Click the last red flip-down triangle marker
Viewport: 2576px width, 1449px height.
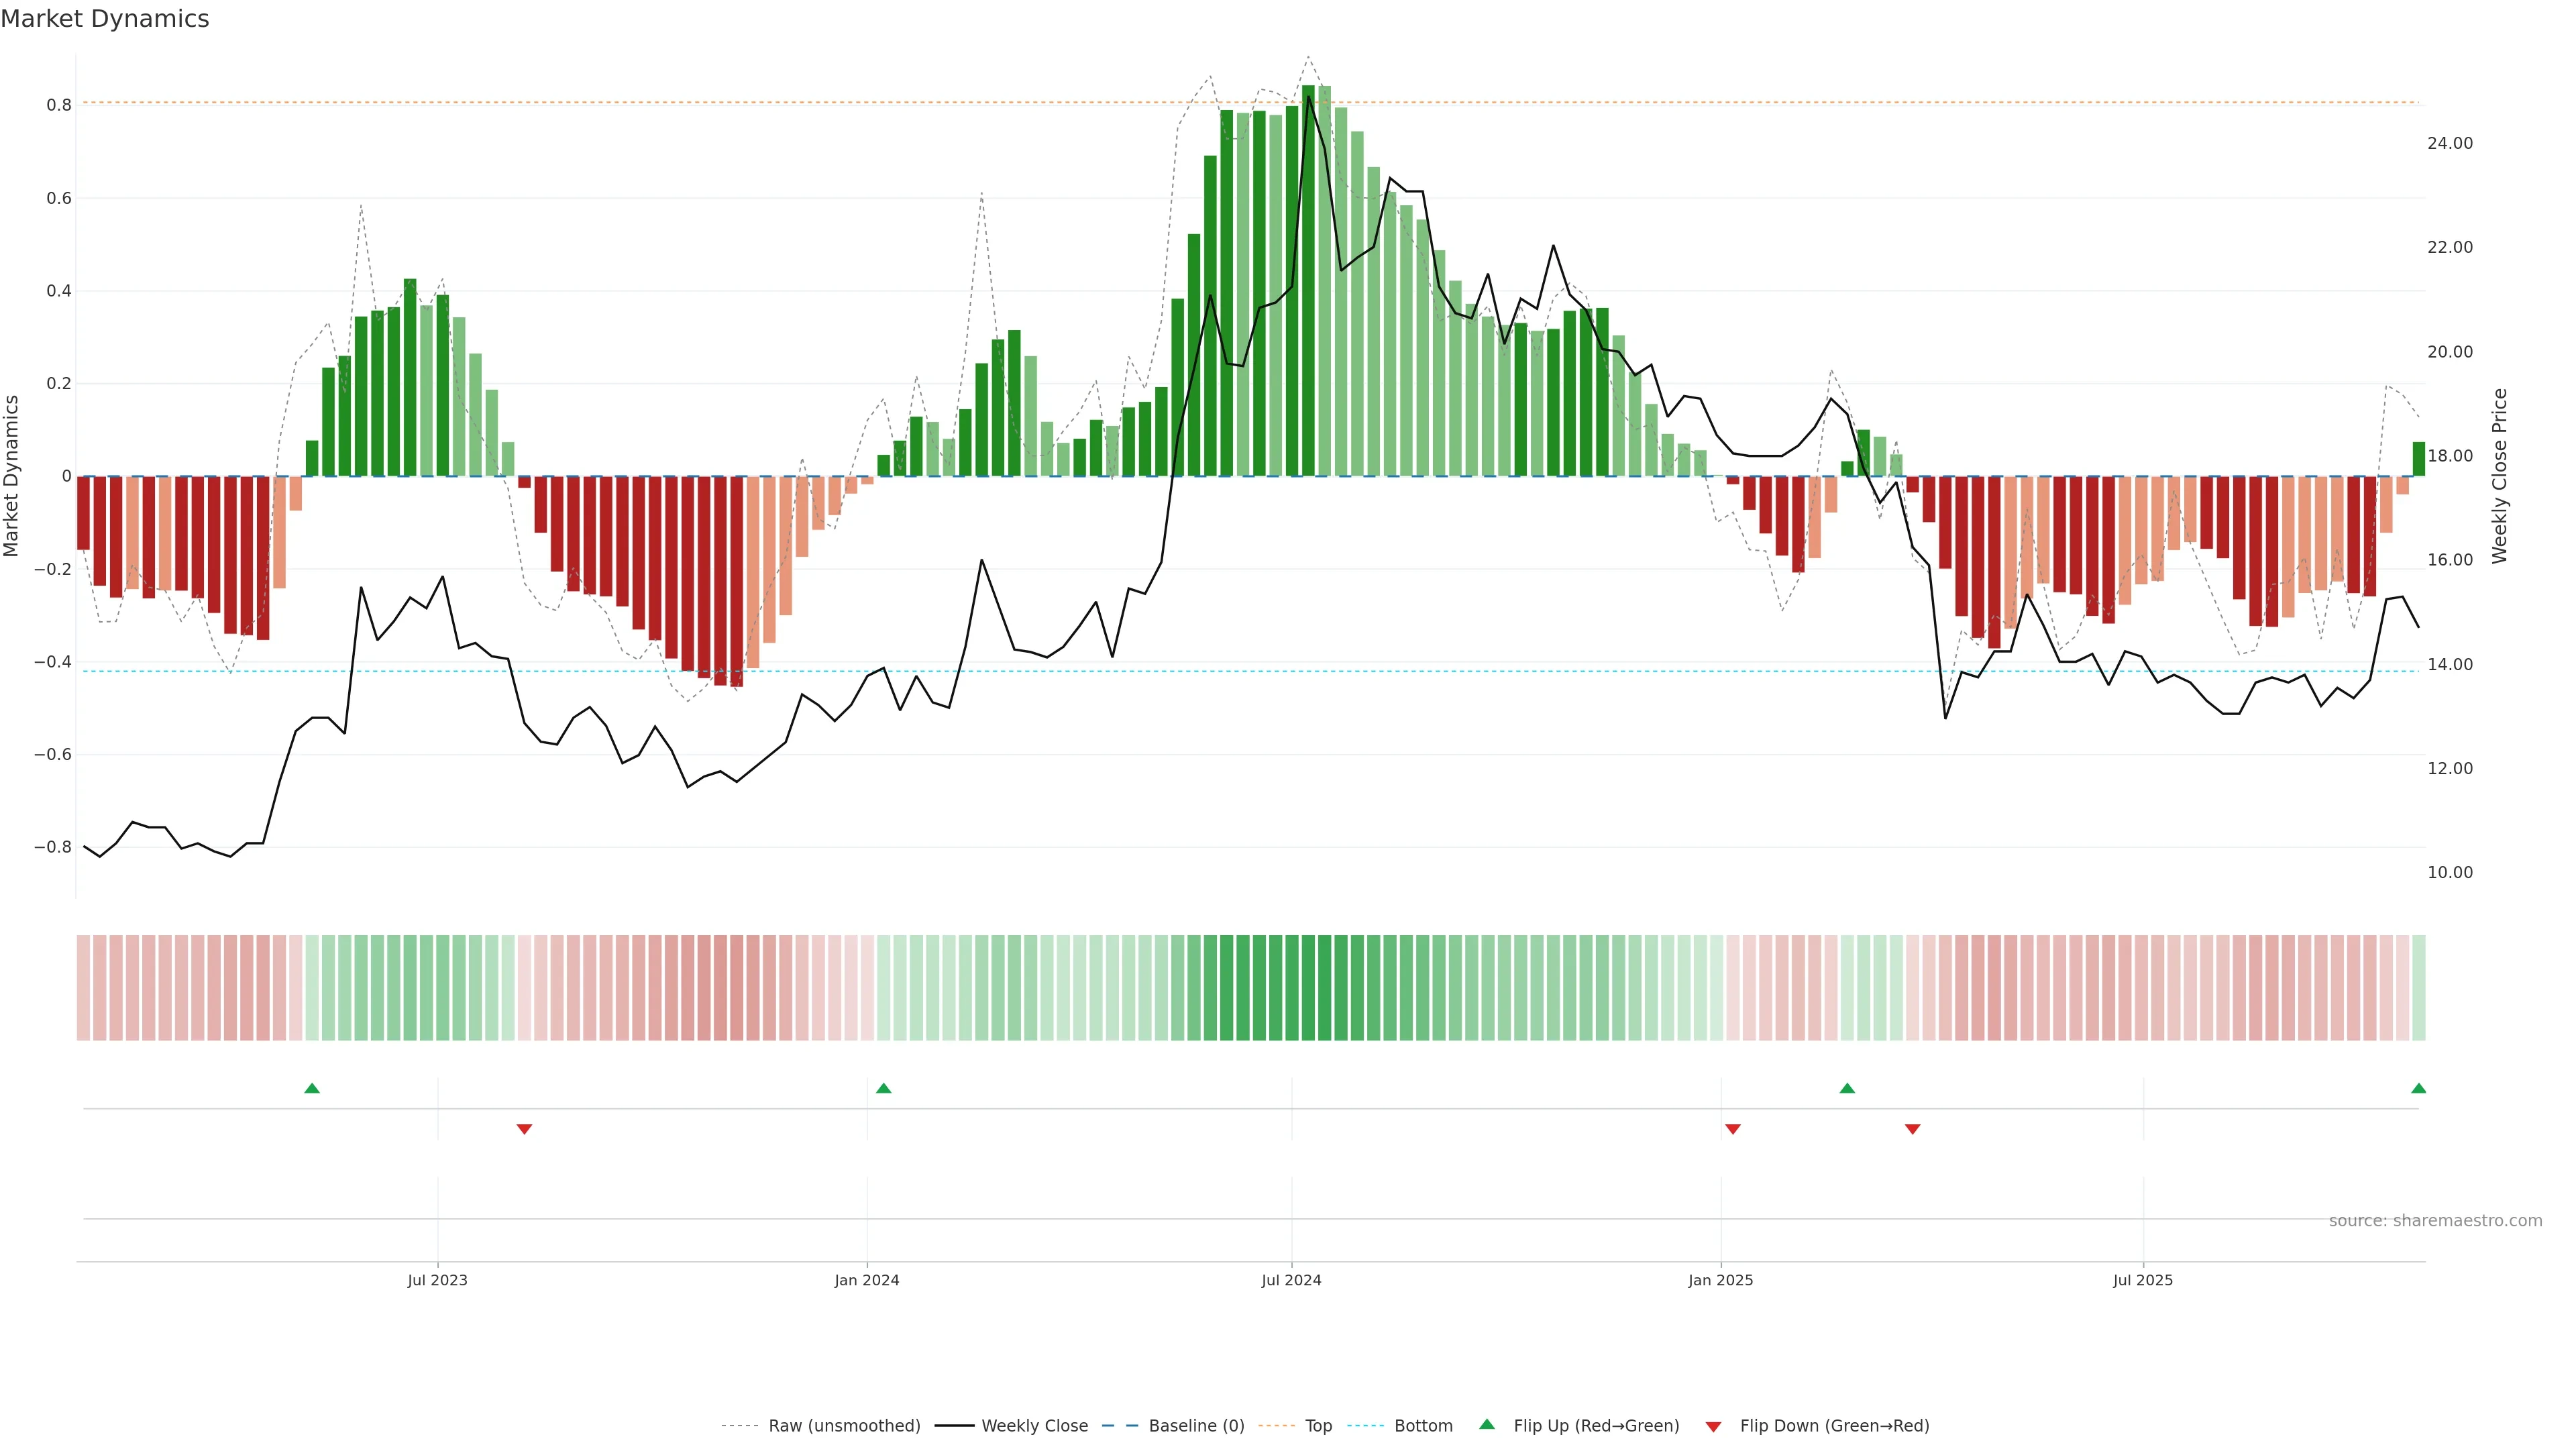click(1912, 1129)
